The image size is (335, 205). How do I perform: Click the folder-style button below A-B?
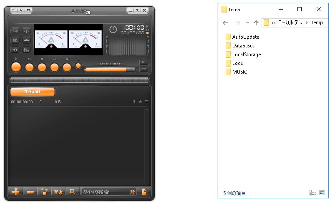[15, 40]
